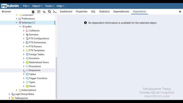183x103 pixels.
Task: Click the FTS Dictionaries icon
Action: point(27,43)
